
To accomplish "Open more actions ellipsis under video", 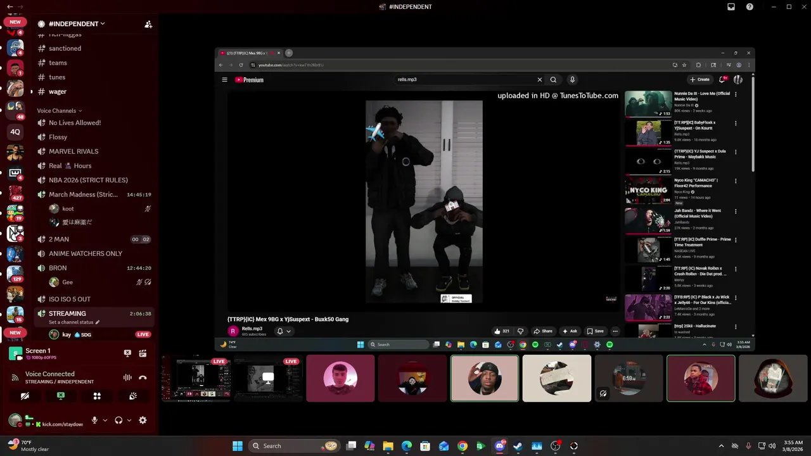I will click(x=615, y=331).
